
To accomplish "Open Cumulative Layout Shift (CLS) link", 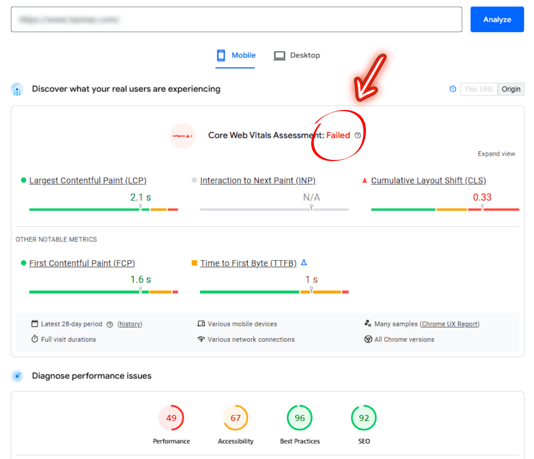I will coord(428,181).
